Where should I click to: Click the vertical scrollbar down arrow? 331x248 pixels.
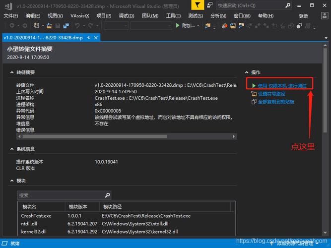325,233
